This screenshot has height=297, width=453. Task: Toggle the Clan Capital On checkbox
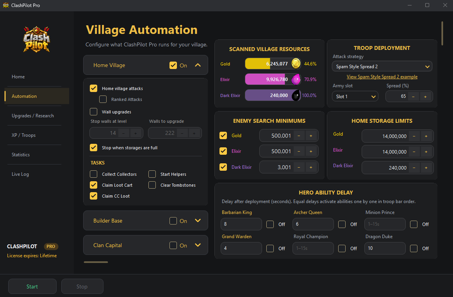[173, 245]
